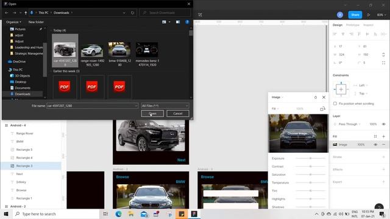Close the Image fill panel

click(x=324, y=97)
